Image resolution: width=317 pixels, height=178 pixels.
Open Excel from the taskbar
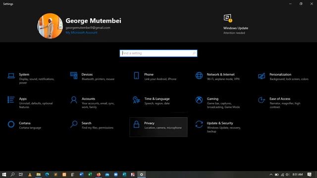click(x=90, y=175)
